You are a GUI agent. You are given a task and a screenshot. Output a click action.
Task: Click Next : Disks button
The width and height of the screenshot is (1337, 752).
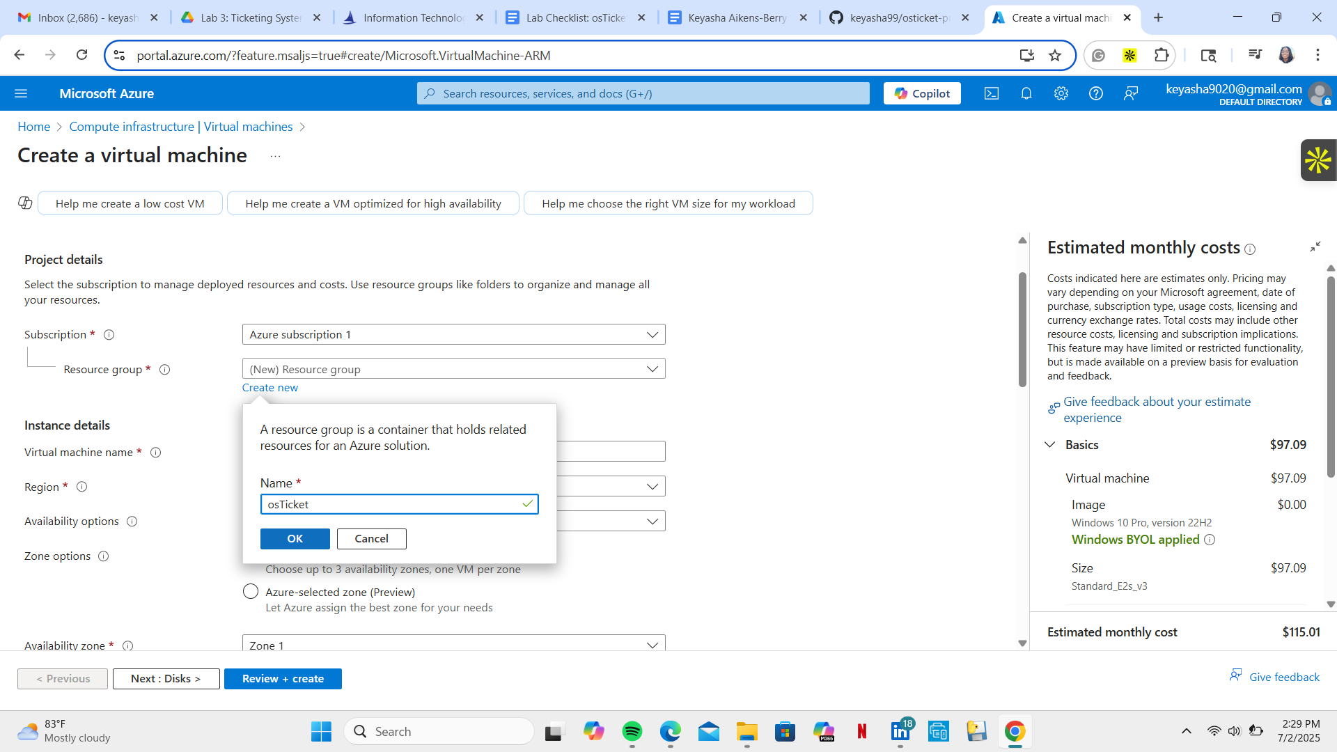tap(166, 679)
